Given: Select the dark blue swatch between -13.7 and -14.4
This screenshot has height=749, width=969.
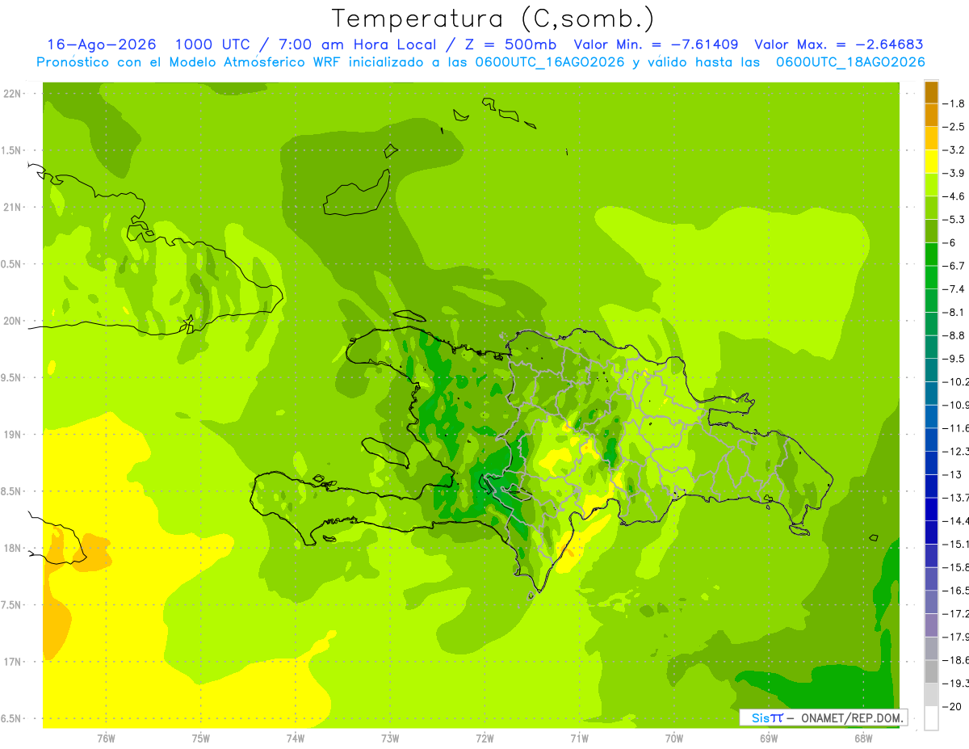Looking at the screenshot, I should pos(931,509).
